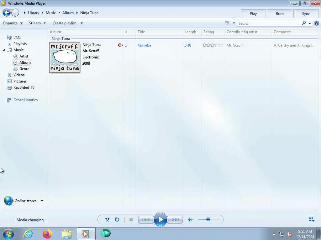Switch to Now Playing view
The image size is (321, 240).
(x=312, y=220)
